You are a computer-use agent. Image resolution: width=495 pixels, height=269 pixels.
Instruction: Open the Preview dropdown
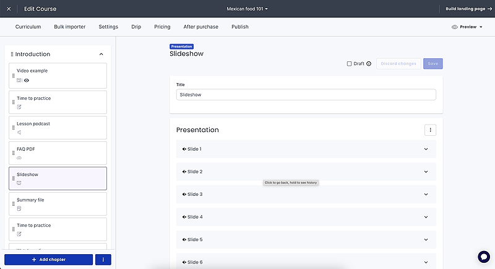click(x=467, y=27)
